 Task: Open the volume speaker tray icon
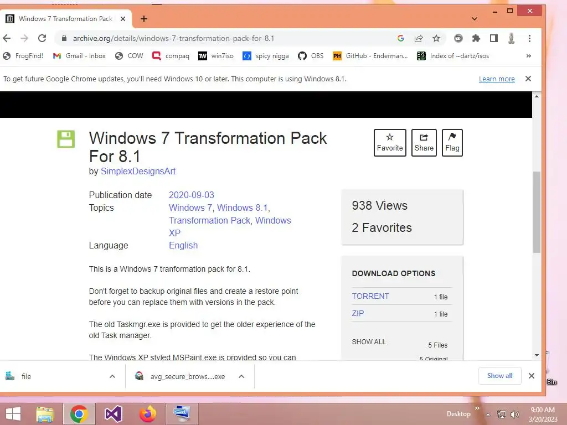[514, 414]
